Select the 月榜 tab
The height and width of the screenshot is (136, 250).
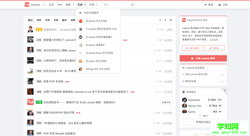[x=47, y=20]
